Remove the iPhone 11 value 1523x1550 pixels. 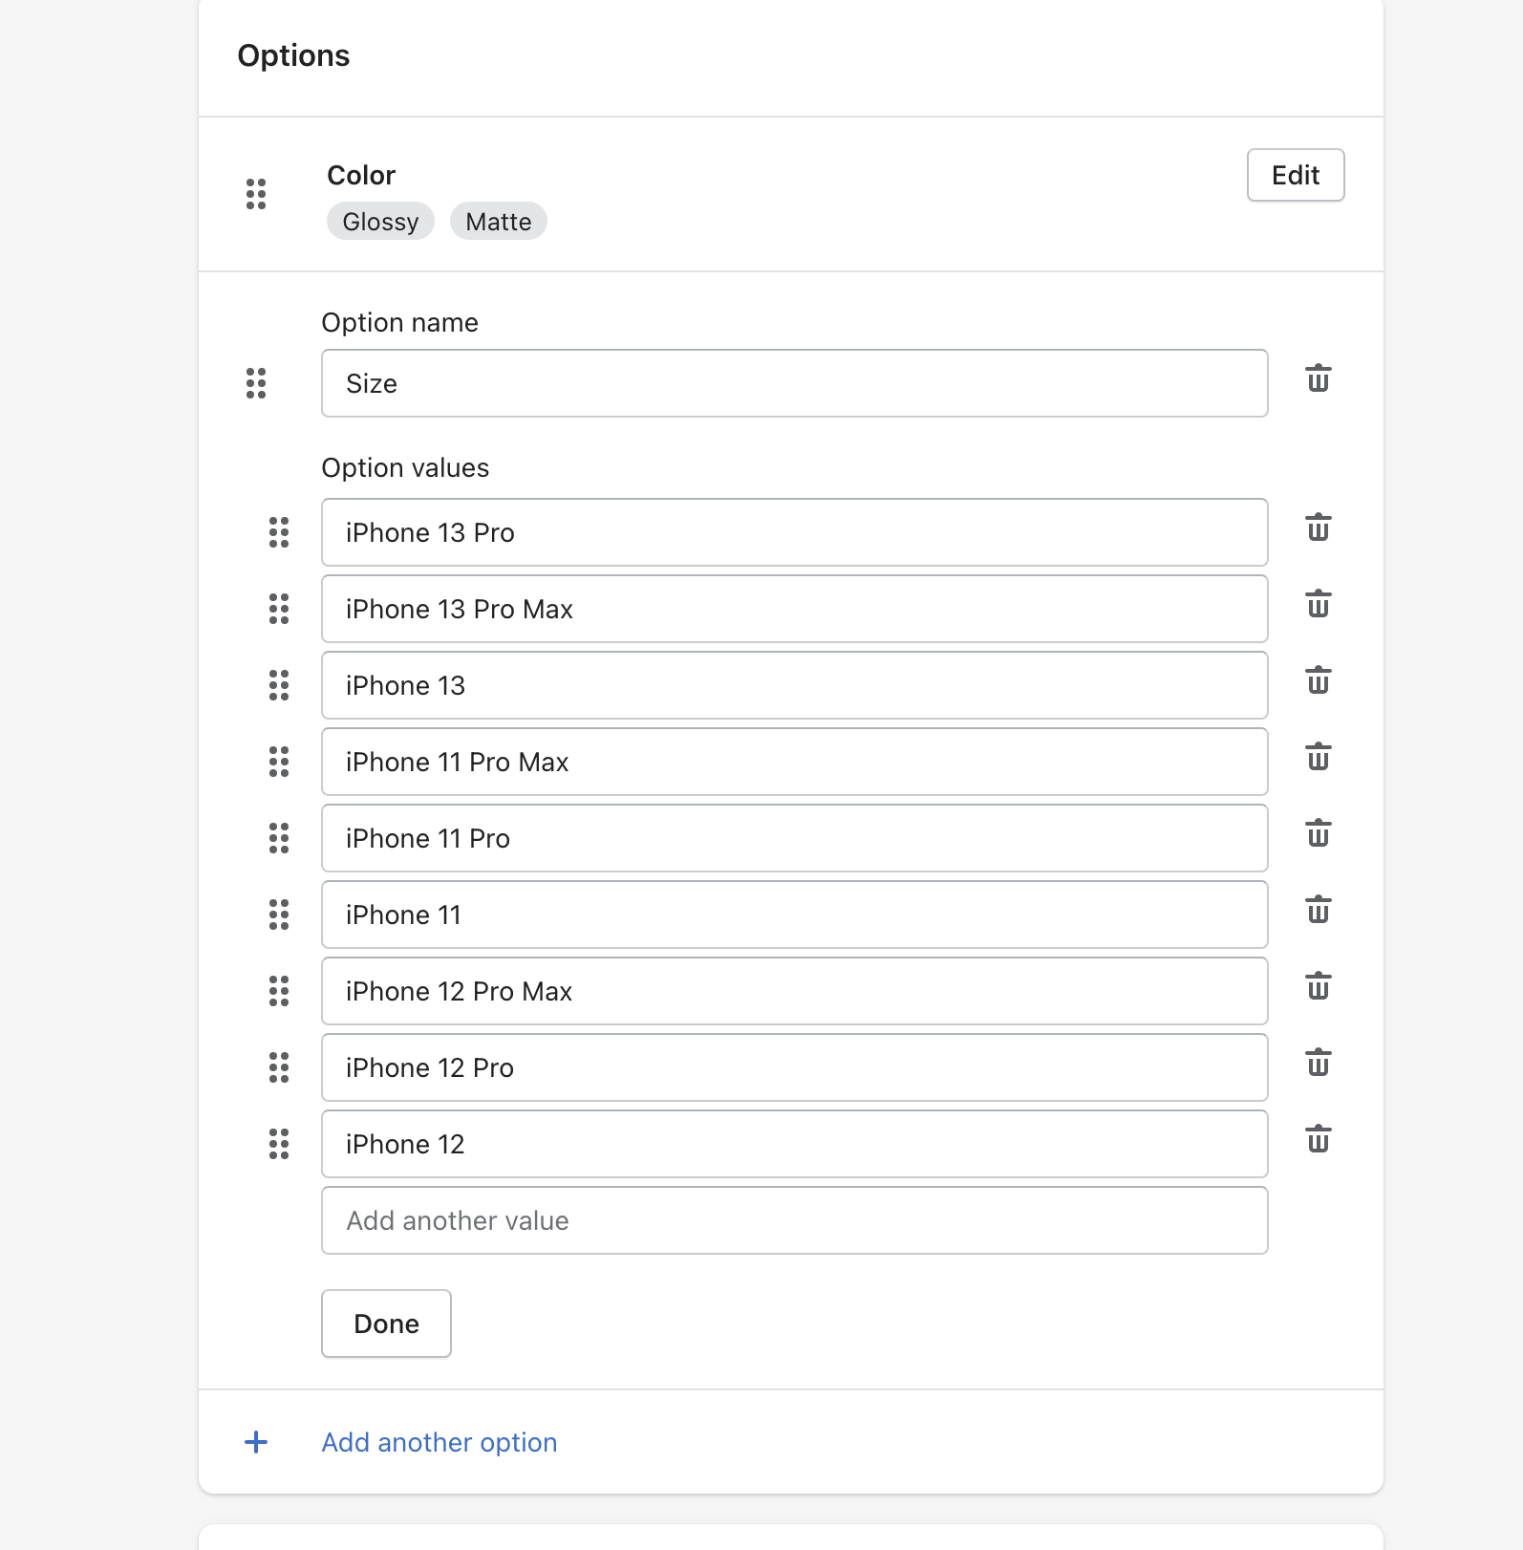[1318, 911]
